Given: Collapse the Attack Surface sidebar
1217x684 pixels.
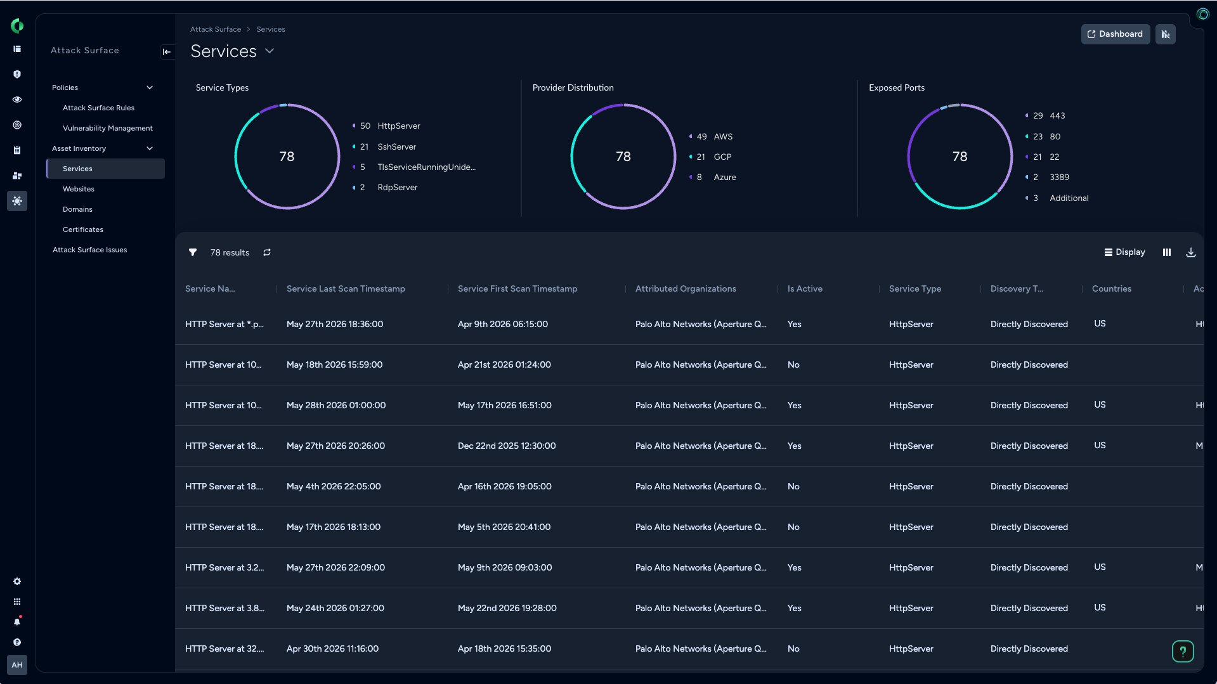Looking at the screenshot, I should (x=167, y=52).
